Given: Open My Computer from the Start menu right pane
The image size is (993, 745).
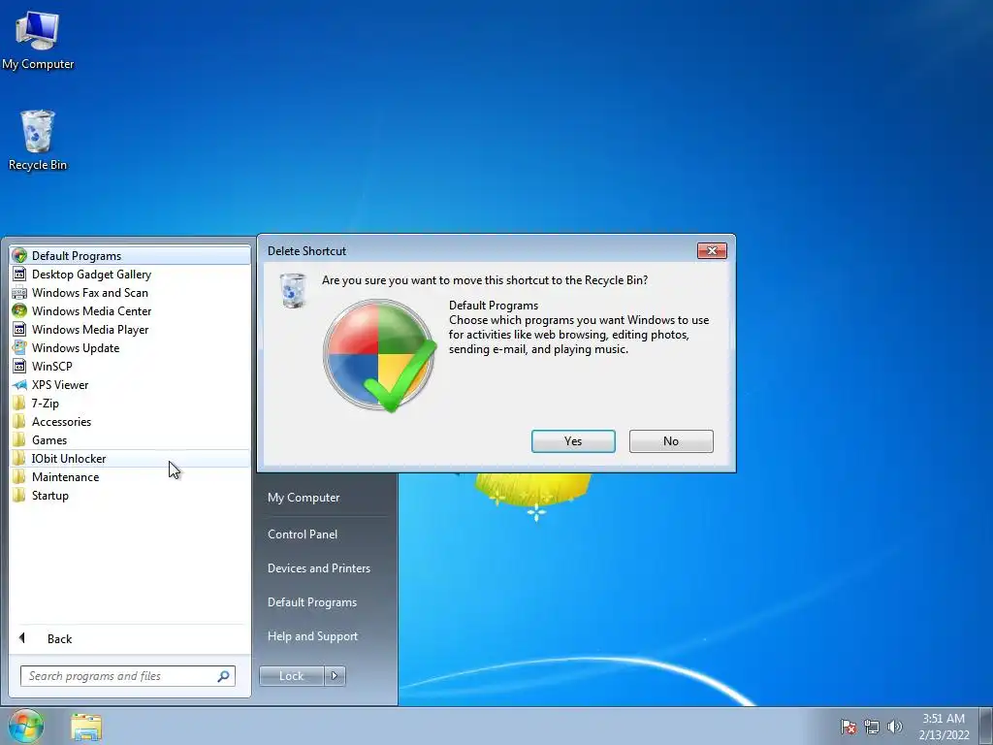Looking at the screenshot, I should point(304,498).
